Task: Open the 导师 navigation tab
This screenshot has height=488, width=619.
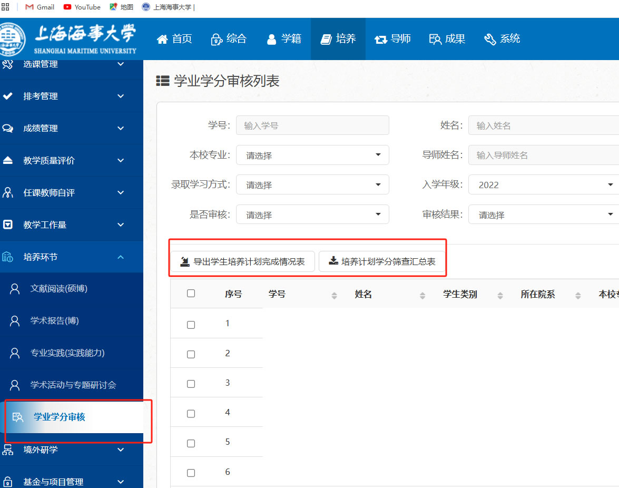Action: (393, 38)
